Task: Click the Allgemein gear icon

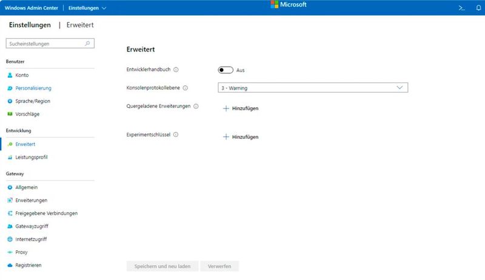Action: pos(10,187)
